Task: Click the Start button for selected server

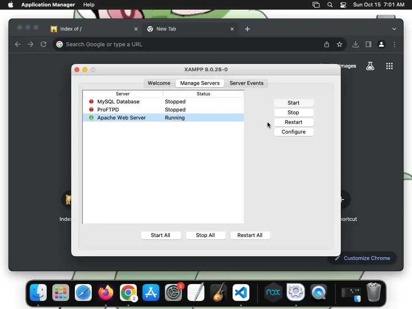Action: pyautogui.click(x=293, y=103)
